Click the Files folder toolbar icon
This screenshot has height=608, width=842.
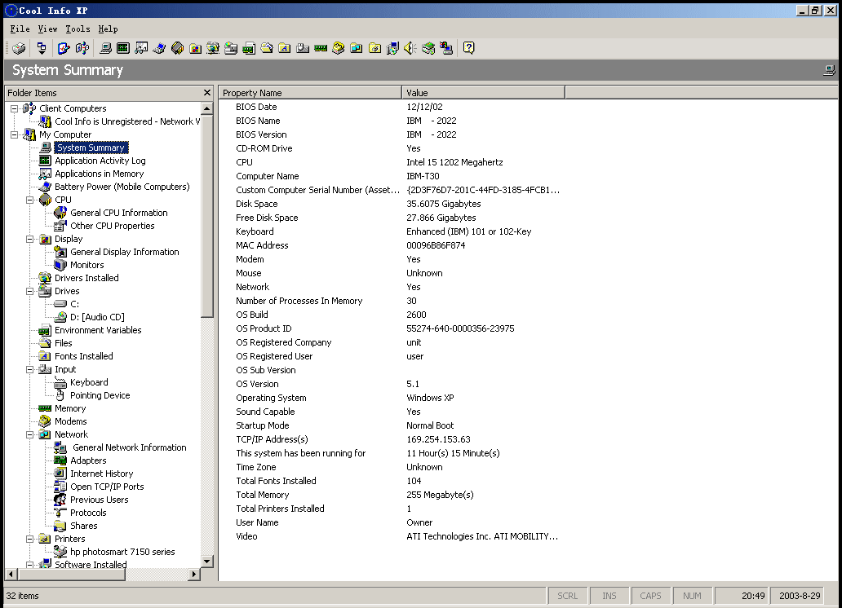point(267,48)
